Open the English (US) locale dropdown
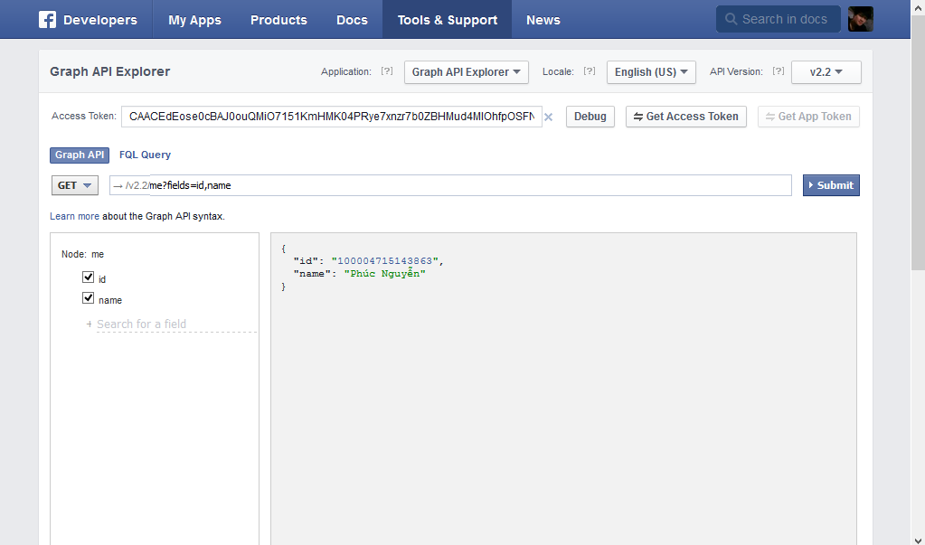Viewport: 925px width, 545px height. [x=651, y=72]
